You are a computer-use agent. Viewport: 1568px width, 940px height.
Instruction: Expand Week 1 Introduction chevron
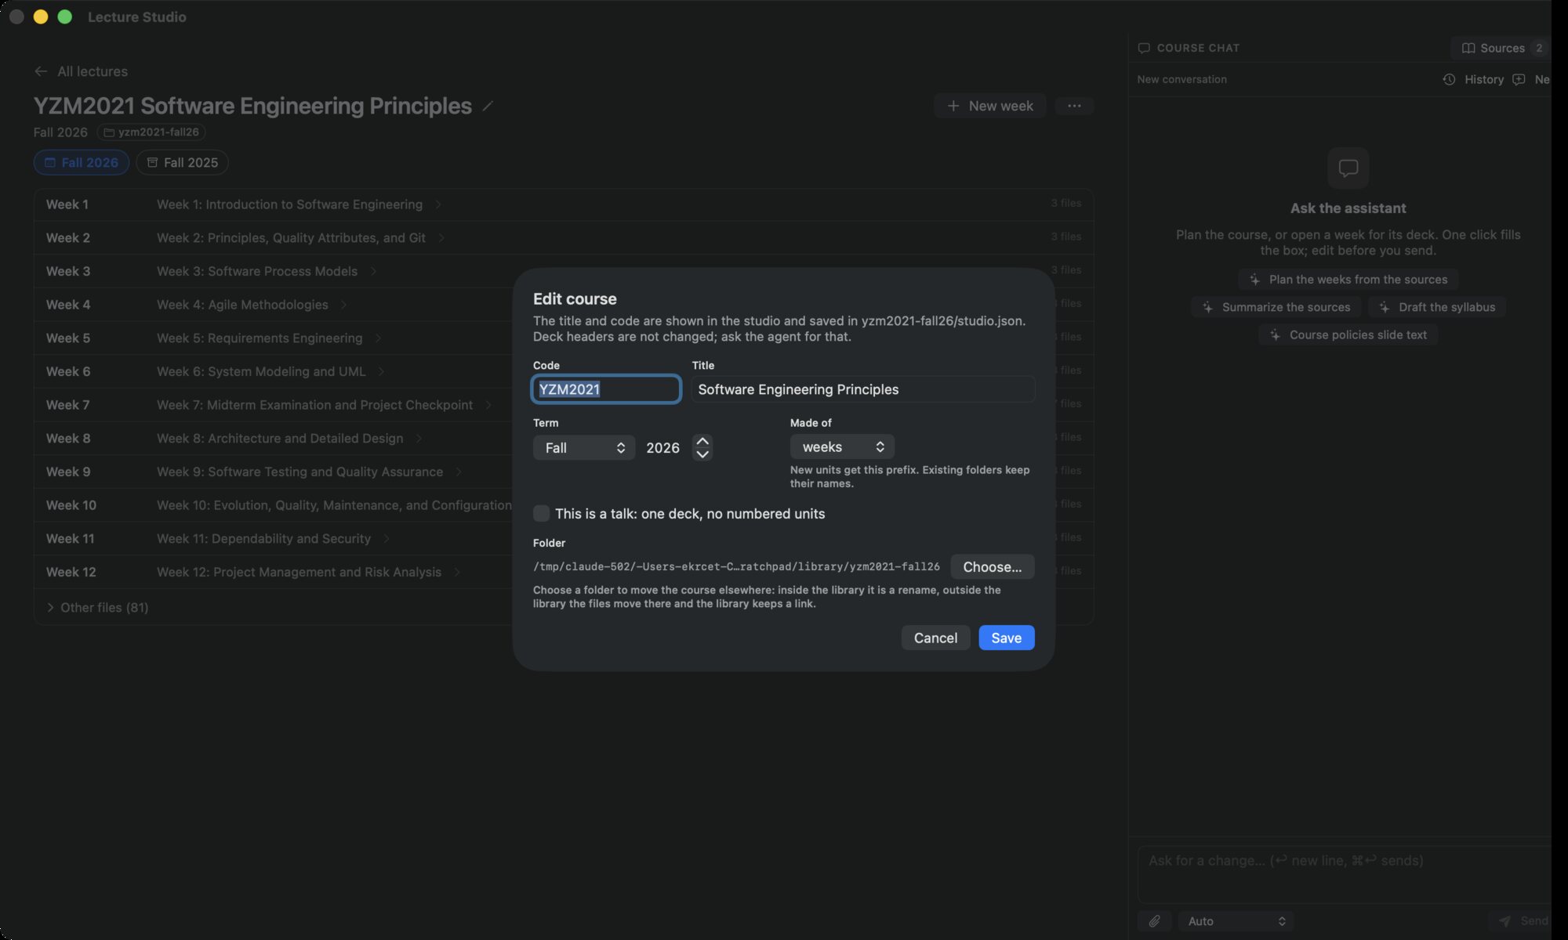(x=438, y=204)
